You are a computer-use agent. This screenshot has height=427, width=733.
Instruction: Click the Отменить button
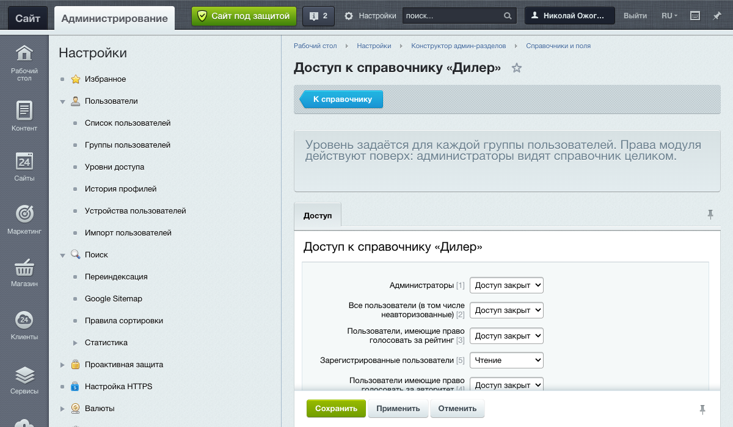pyautogui.click(x=457, y=409)
